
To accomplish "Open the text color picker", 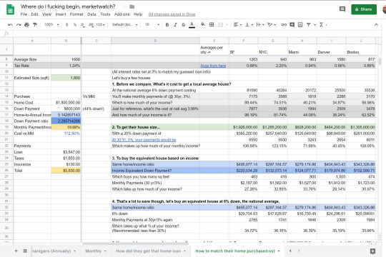I will [x=192, y=24].
